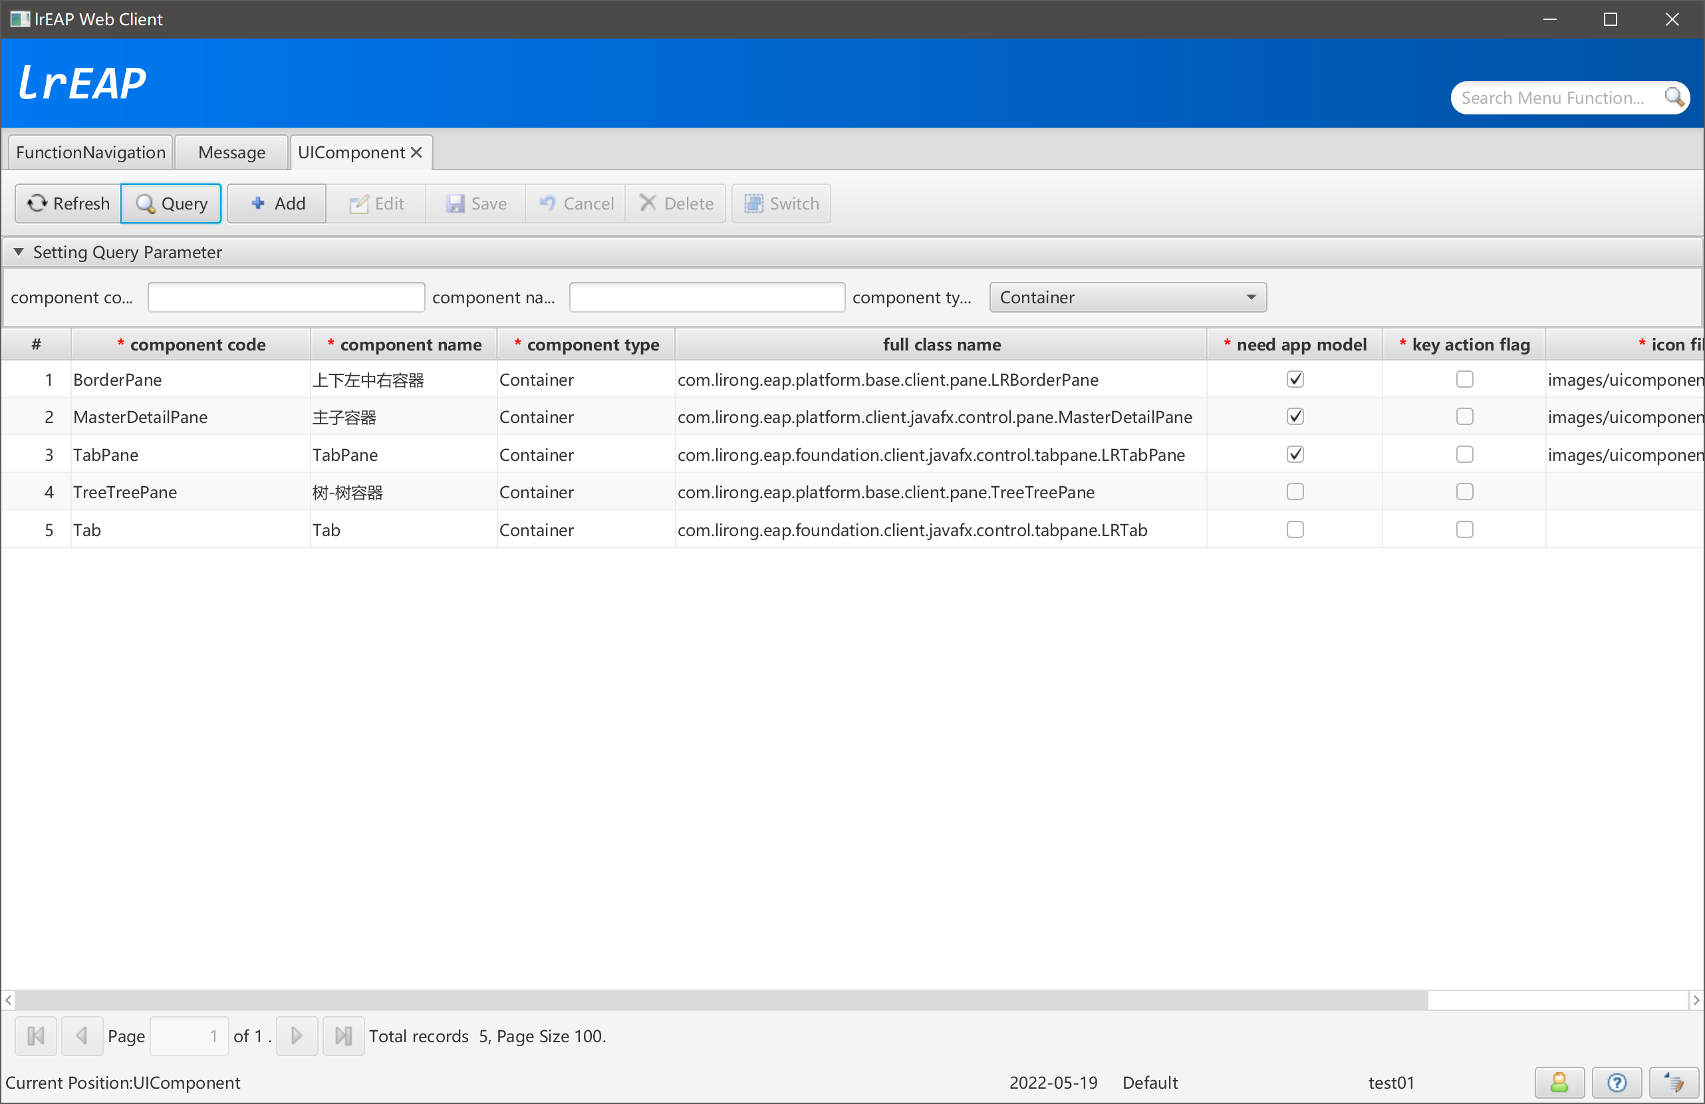Open the component type Container dropdown
The height and width of the screenshot is (1104, 1705).
[1128, 297]
